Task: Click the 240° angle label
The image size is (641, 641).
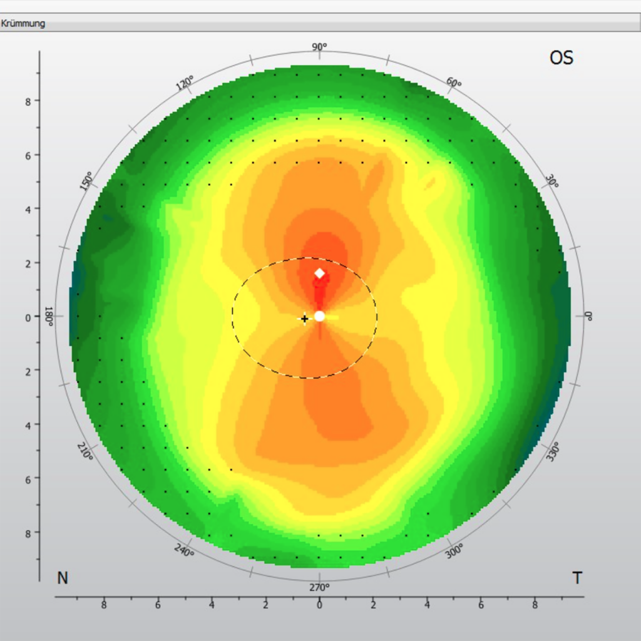Action: (184, 551)
